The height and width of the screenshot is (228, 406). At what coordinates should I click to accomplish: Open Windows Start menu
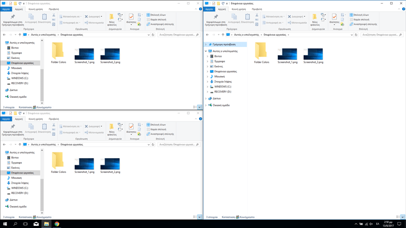[5, 224]
